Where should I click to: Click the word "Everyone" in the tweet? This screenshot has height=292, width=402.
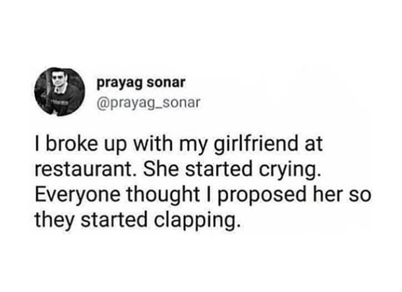(x=77, y=196)
